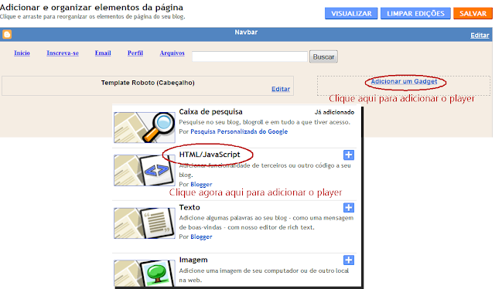
Task: Open the Navbar Editar link
Action: tap(480, 36)
